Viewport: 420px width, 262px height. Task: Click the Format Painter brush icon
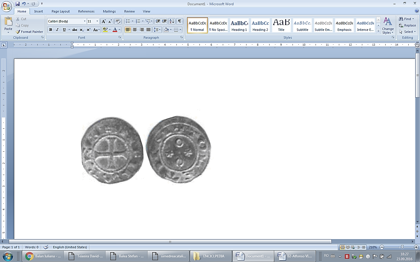click(18, 32)
